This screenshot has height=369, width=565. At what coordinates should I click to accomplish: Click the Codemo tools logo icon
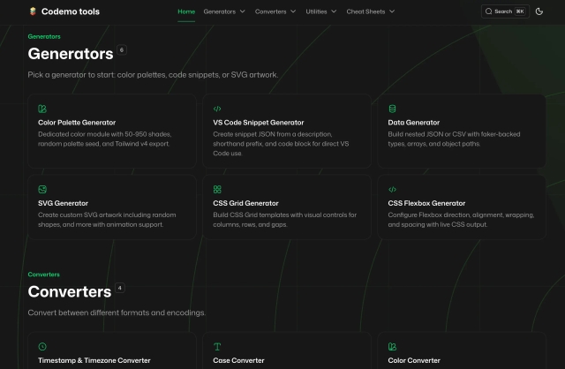coord(33,11)
